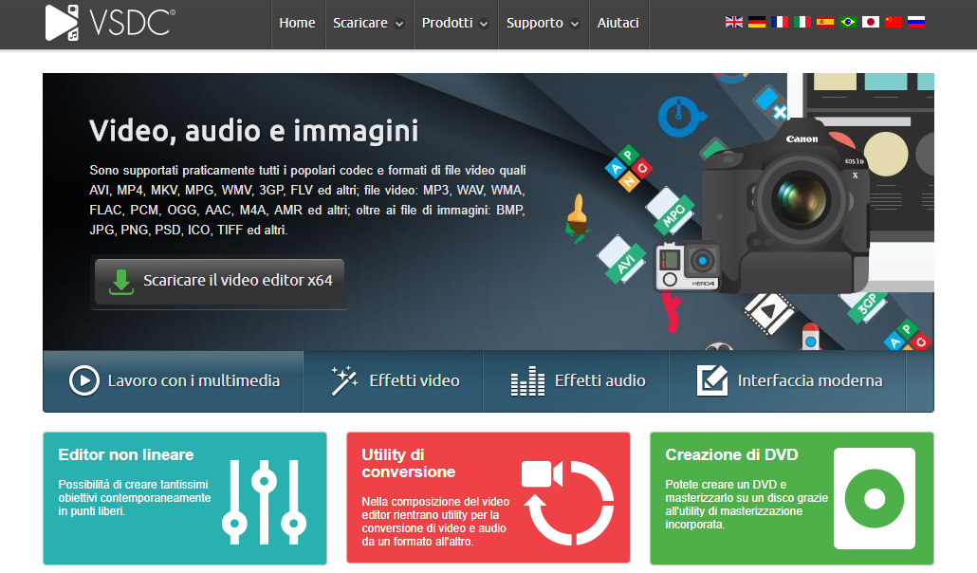This screenshot has height=573, width=977.
Task: Open the Creazione di DVD heading
Action: (731, 454)
